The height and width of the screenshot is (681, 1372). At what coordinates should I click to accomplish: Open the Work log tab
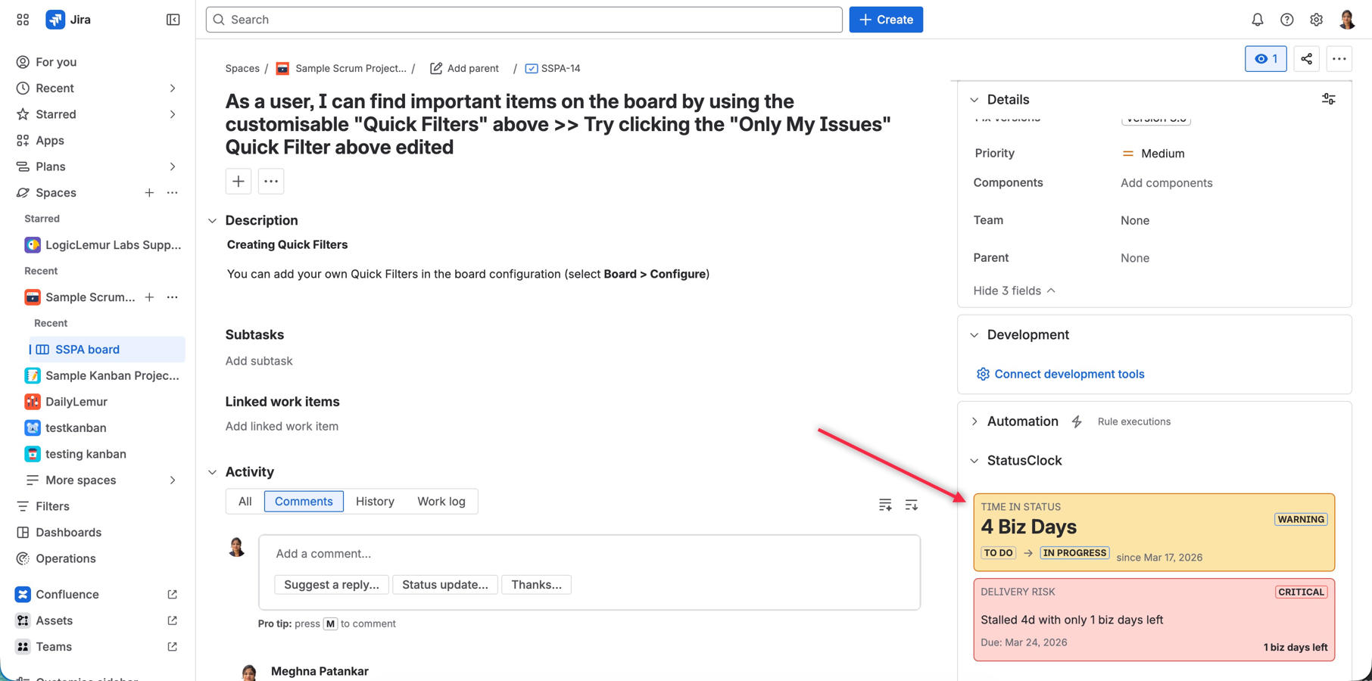click(441, 501)
